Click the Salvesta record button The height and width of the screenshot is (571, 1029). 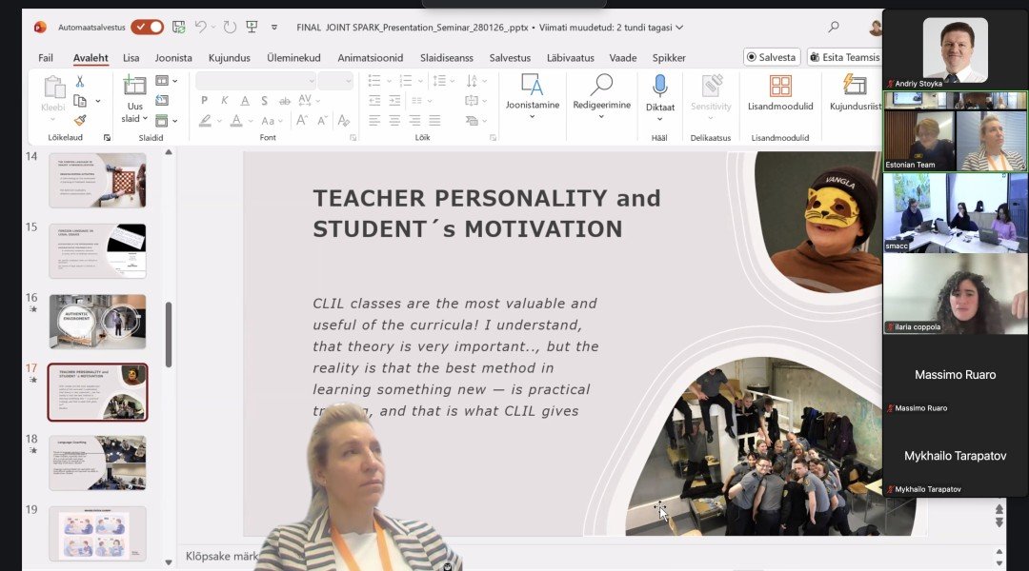point(772,57)
